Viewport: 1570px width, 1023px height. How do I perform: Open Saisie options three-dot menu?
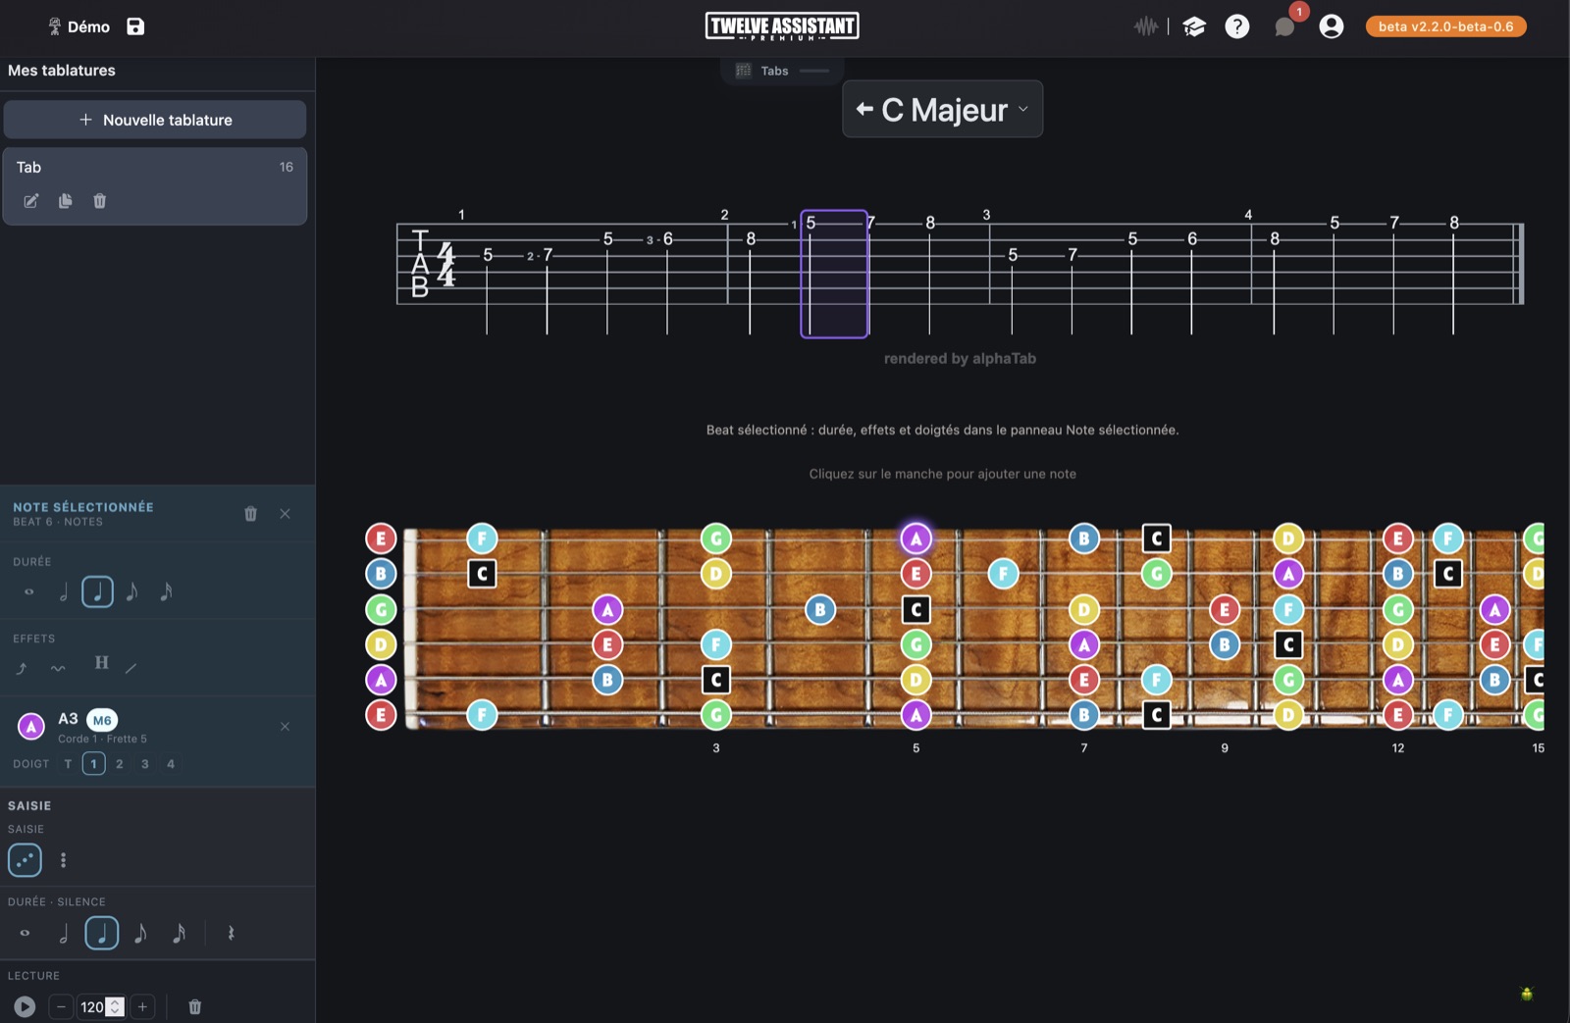tap(64, 860)
